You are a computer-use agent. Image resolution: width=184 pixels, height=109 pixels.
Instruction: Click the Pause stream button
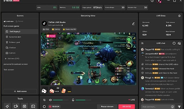pos(107,106)
